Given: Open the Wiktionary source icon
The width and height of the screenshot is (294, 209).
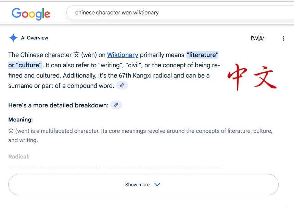Looking at the screenshot, I should 258,38.
